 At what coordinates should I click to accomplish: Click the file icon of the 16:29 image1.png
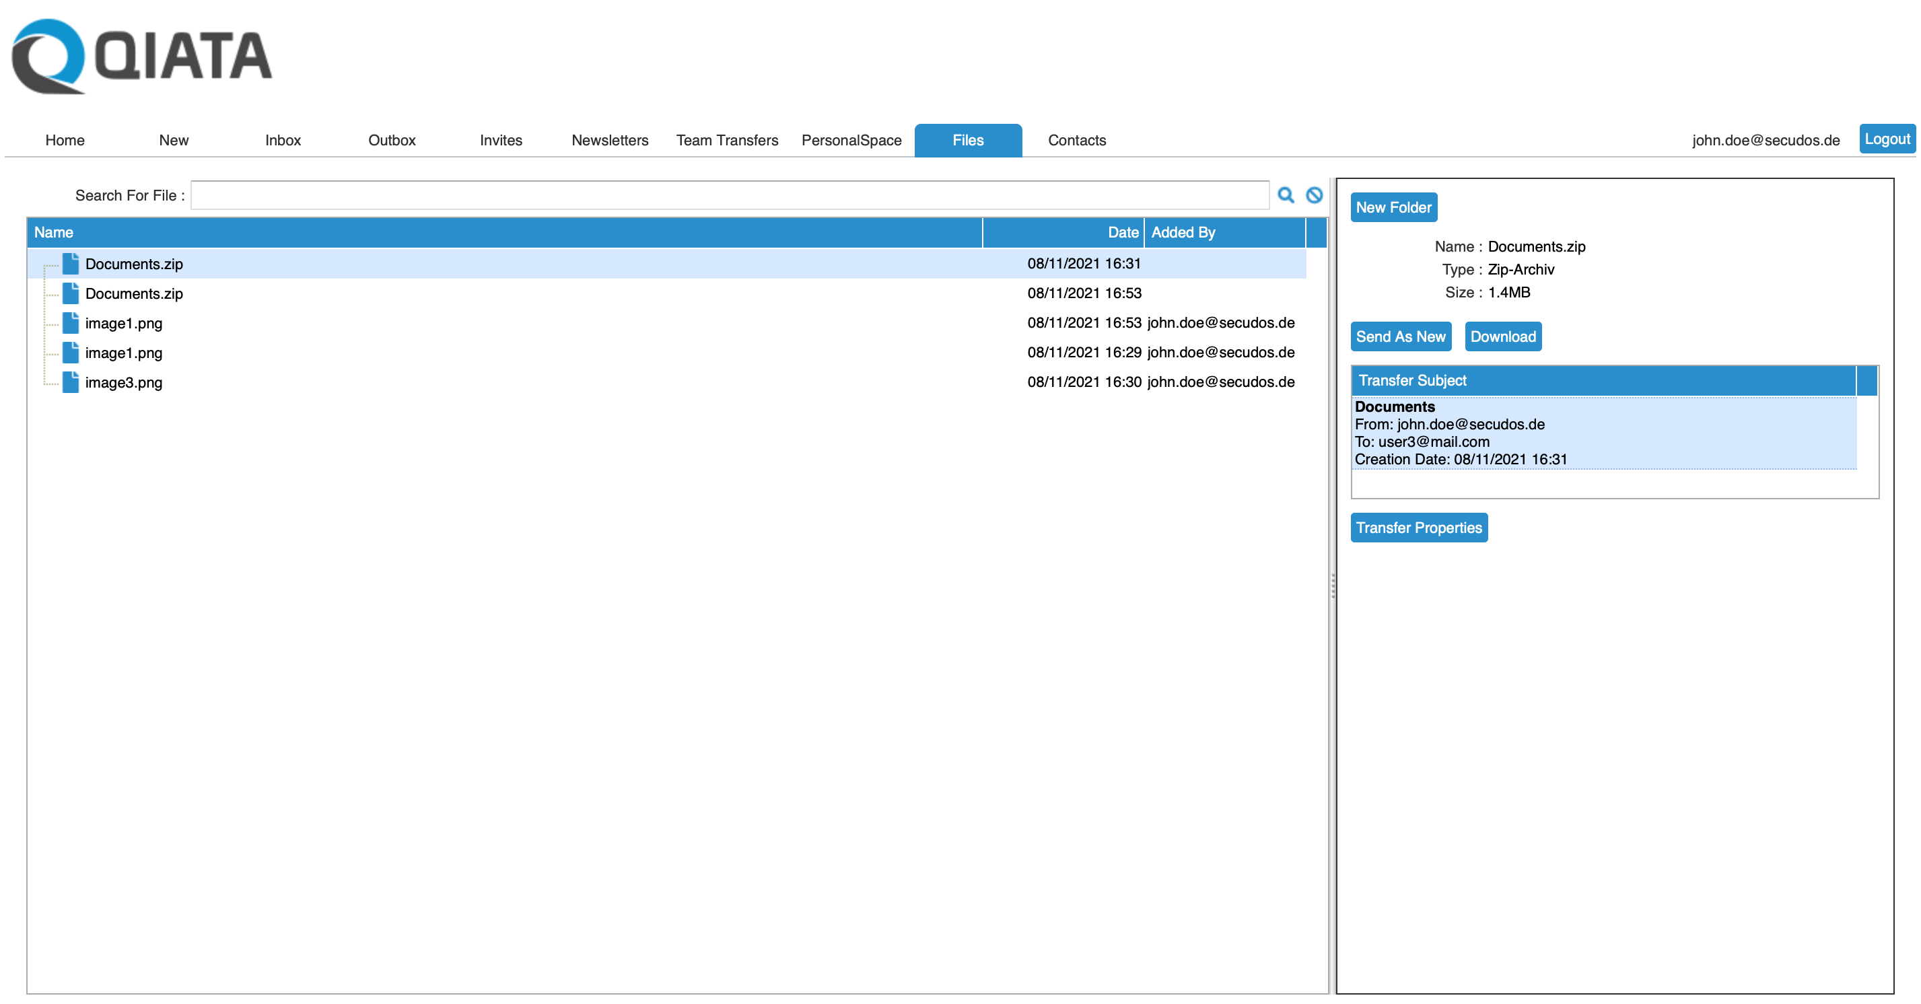click(x=71, y=352)
